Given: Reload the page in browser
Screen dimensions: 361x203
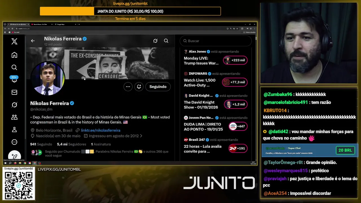Looking at the screenshot, I should 12,28.
